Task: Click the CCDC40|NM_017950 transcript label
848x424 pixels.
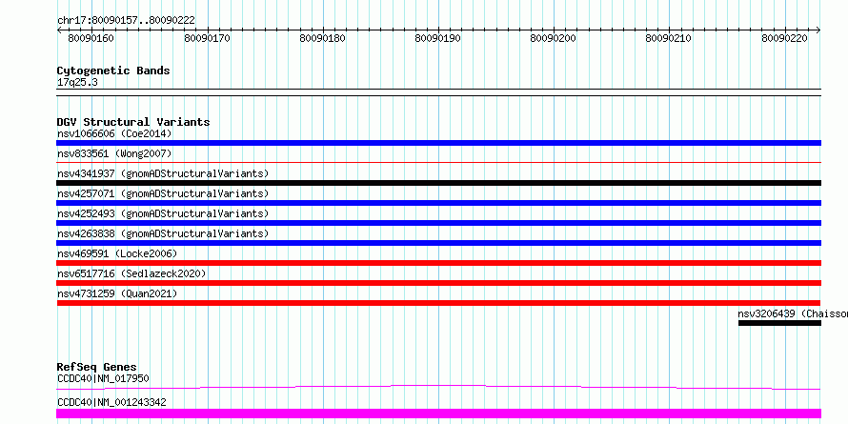Action: (103, 378)
